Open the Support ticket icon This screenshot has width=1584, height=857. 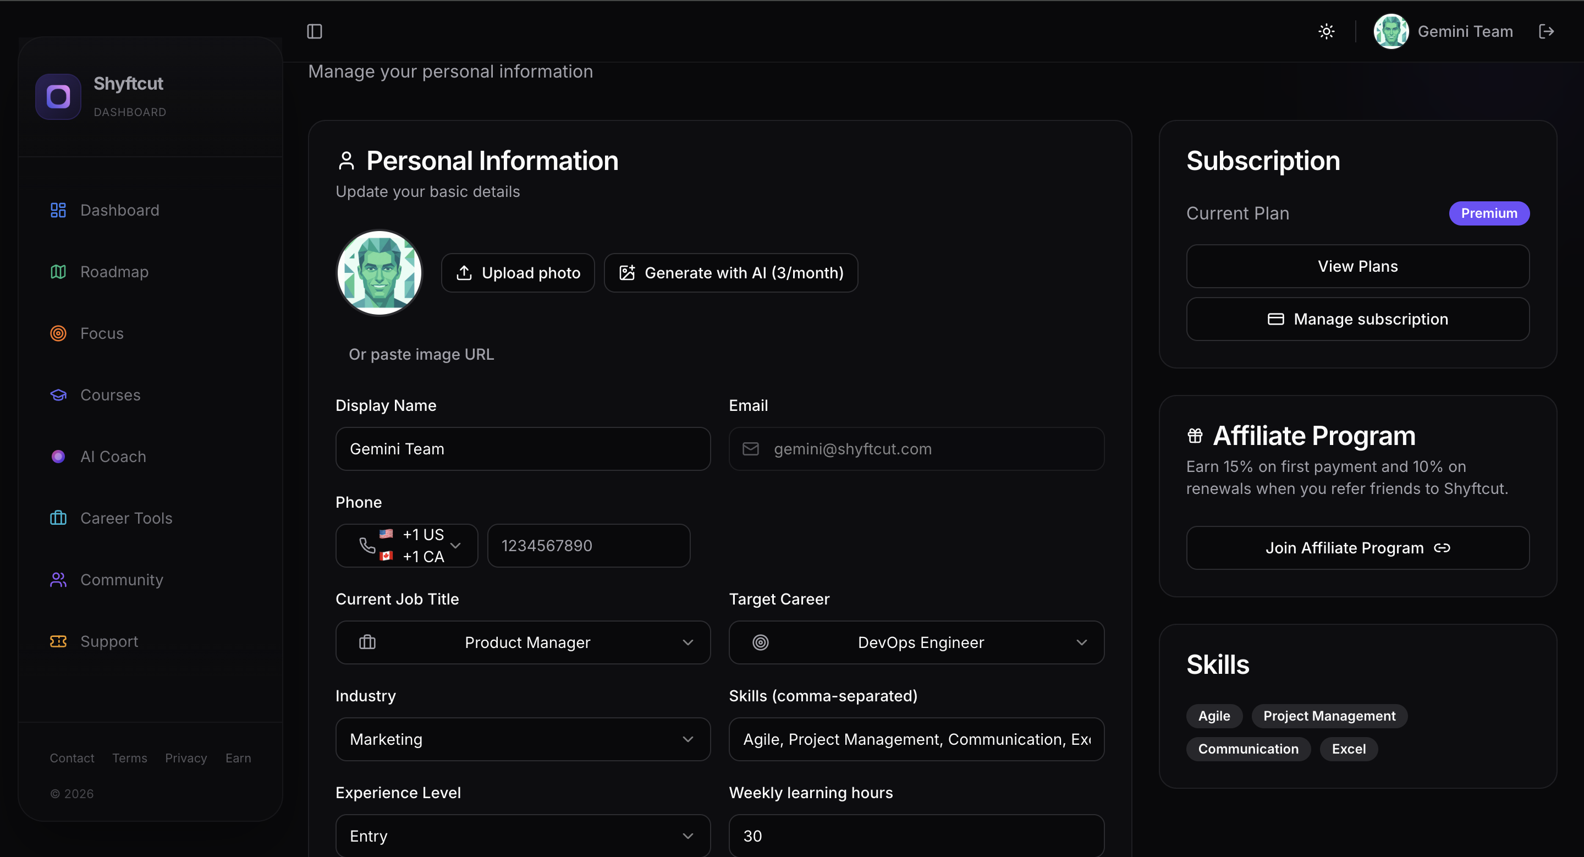(58, 641)
